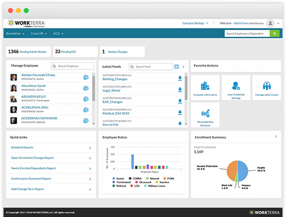Open calendar icon in Latest Feeds
The image size is (286, 217).
point(176,66)
